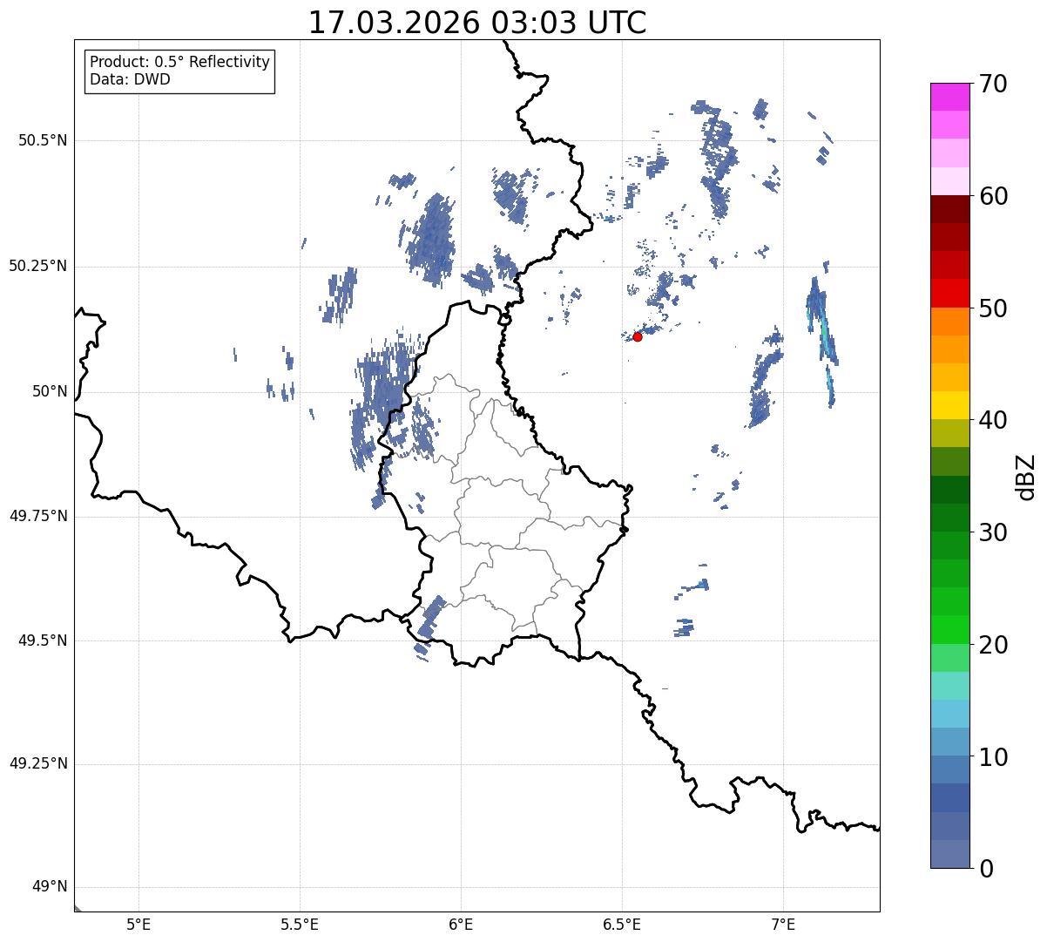Click the '50.25°N' latitude label
The width and height of the screenshot is (1047, 942).
point(38,266)
